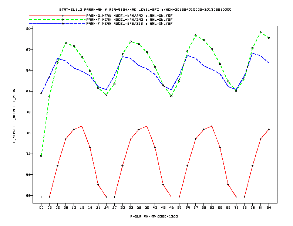
Task: Click the FHOUR VHHMM horizontal axis label
Action: (x=154, y=216)
